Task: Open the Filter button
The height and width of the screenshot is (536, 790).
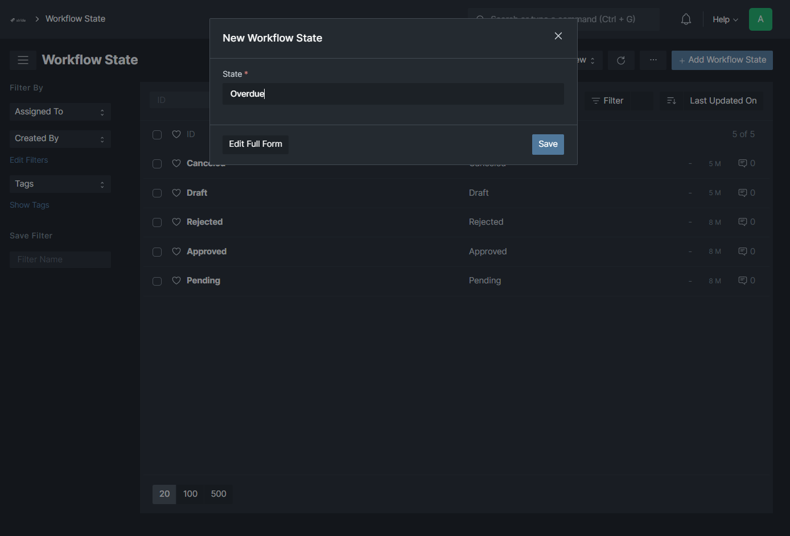Action: click(608, 101)
